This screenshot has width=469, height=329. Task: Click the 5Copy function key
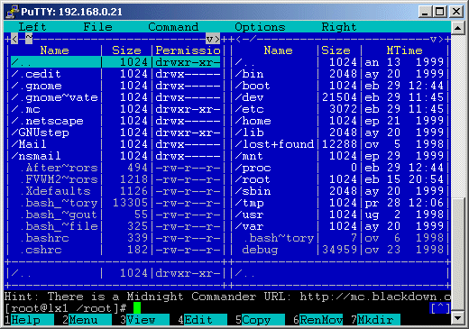[260, 320]
